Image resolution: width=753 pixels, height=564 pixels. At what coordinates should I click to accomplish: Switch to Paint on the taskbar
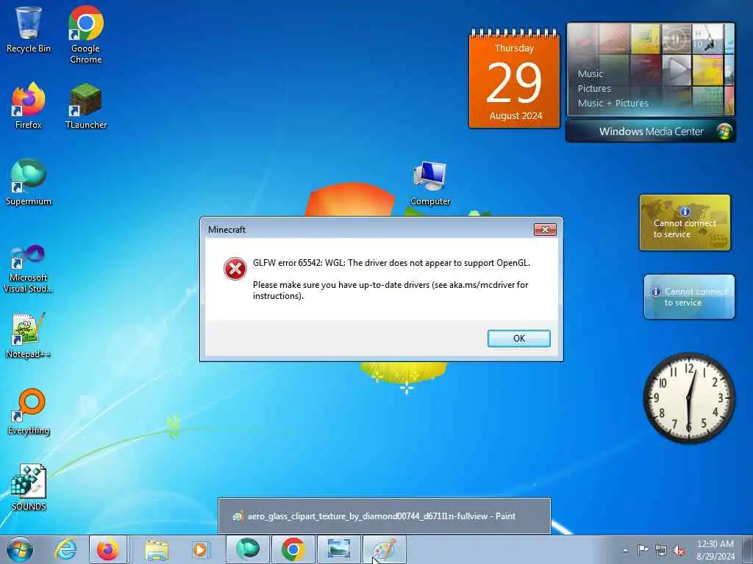(384, 549)
